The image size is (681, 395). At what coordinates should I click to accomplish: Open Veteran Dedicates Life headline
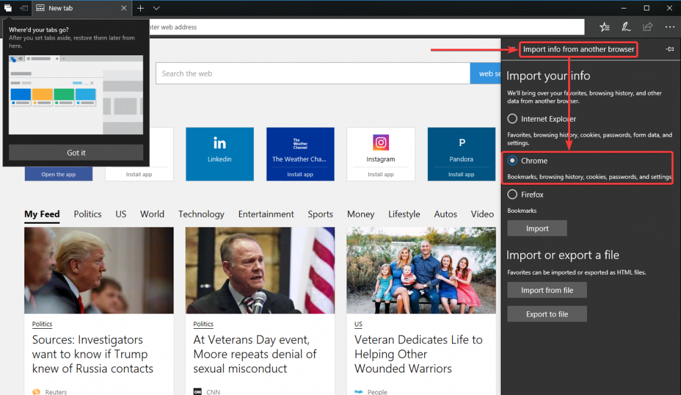click(x=418, y=354)
